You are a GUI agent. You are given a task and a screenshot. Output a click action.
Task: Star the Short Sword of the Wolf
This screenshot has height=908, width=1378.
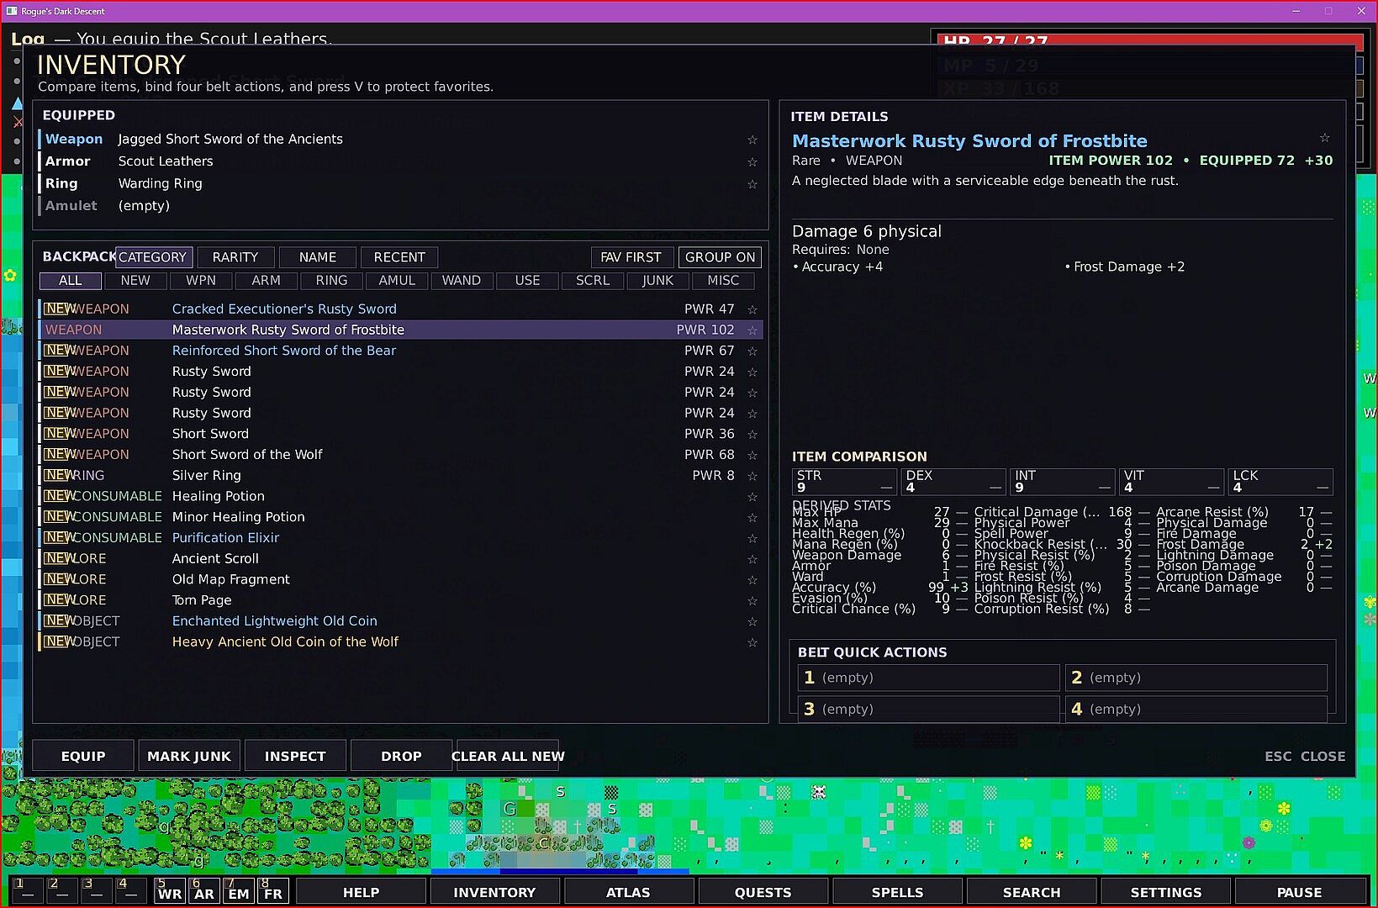tap(752, 455)
